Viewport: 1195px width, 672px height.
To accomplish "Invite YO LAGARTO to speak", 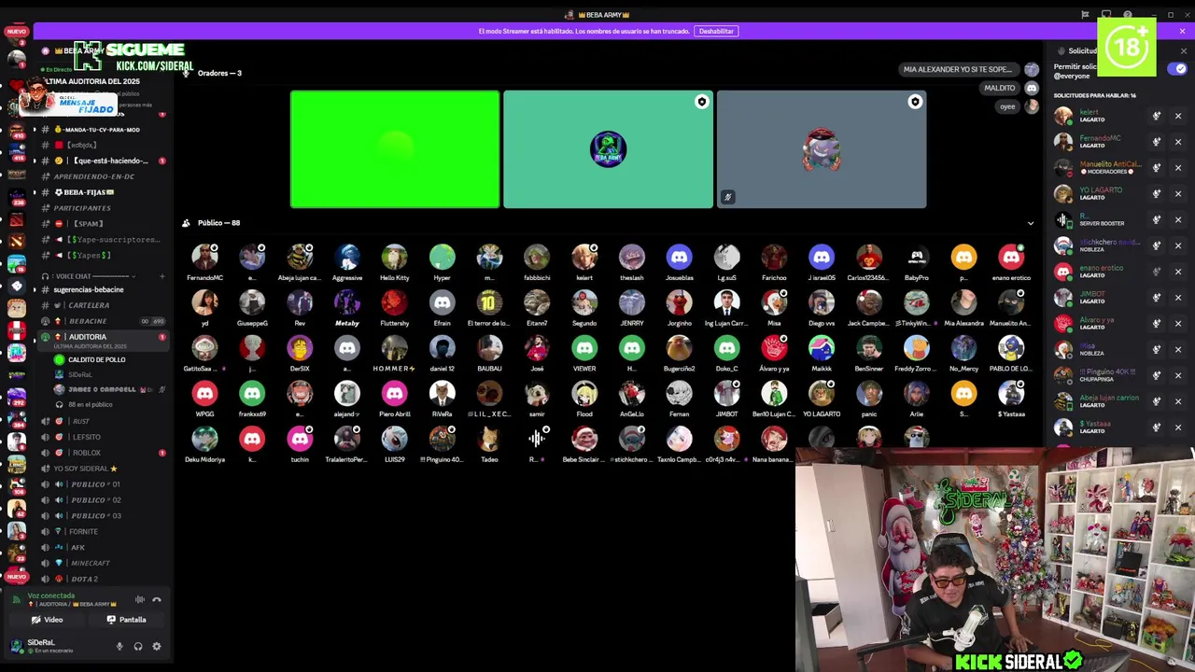I will pos(1156,194).
